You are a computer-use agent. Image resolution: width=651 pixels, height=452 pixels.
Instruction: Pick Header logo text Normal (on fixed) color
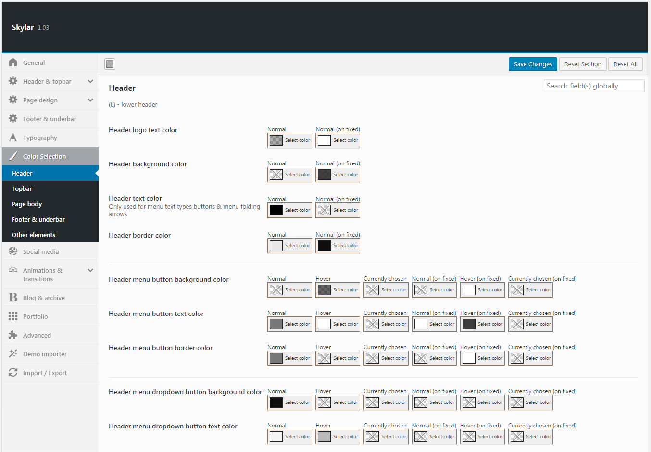(x=338, y=140)
